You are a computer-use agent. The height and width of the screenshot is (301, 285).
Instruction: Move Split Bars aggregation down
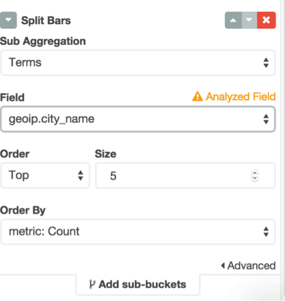[249, 20]
